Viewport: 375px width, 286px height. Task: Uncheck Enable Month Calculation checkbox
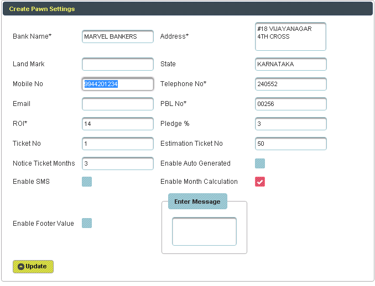(260, 182)
